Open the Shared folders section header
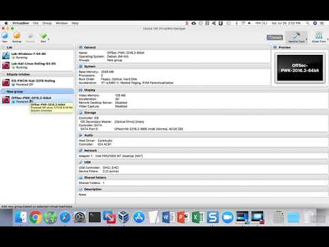The image size is (329, 247). pos(202,178)
